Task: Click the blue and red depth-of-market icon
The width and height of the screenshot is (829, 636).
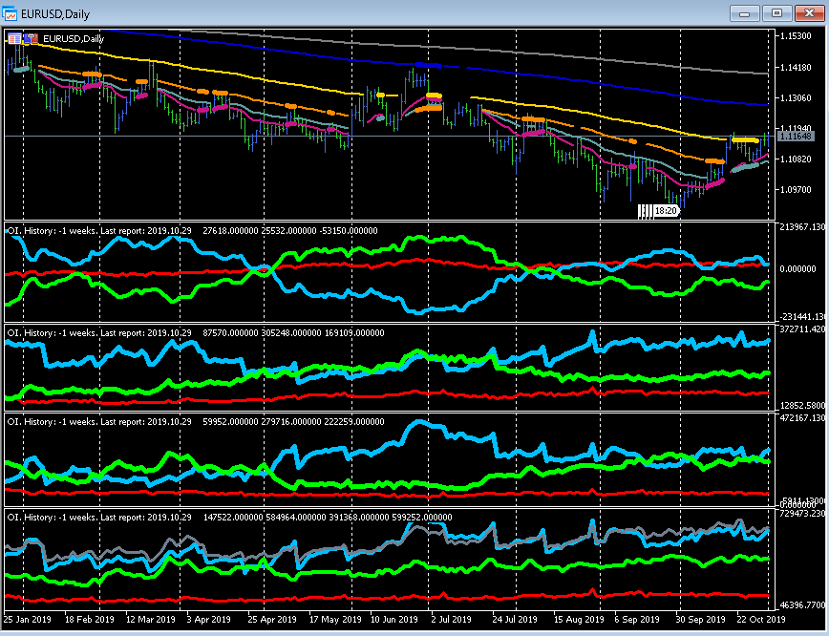Action: [31, 38]
